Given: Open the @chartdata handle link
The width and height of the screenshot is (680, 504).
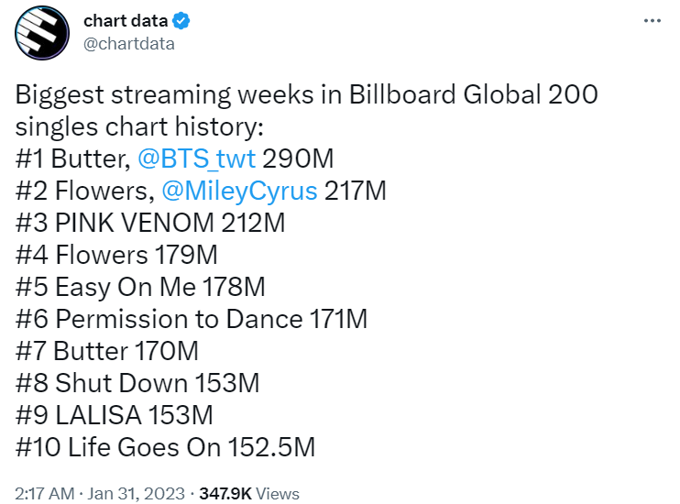Looking at the screenshot, I should (129, 44).
